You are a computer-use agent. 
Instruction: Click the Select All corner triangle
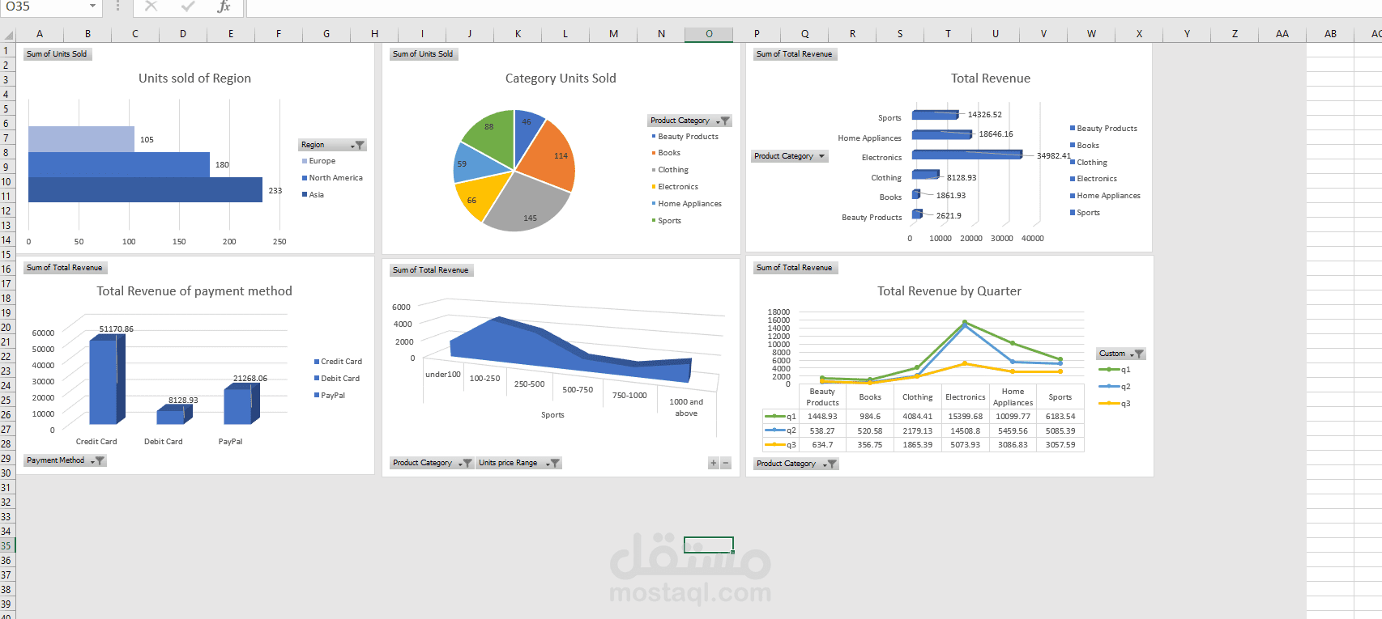pos(8,35)
